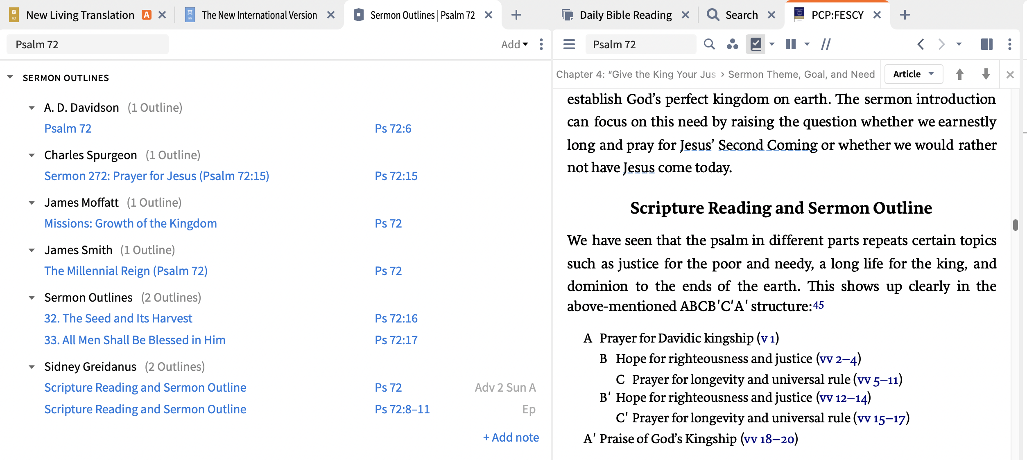Screen dimensions: 1027x460
Task: Open the Add dropdown menu
Action: (514, 44)
